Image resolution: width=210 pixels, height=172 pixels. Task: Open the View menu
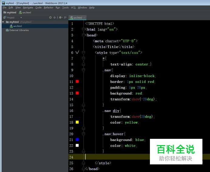coord(18,8)
